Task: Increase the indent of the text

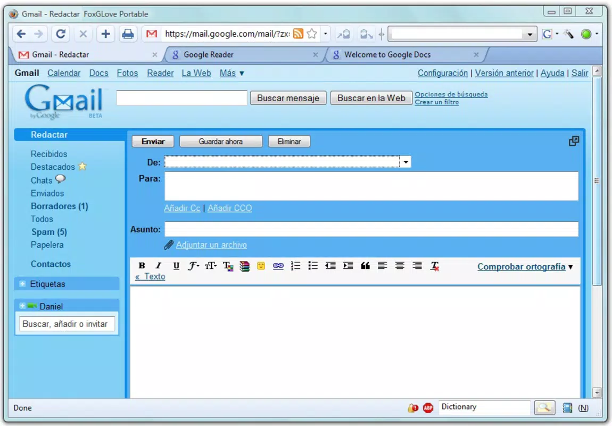Action: [348, 266]
